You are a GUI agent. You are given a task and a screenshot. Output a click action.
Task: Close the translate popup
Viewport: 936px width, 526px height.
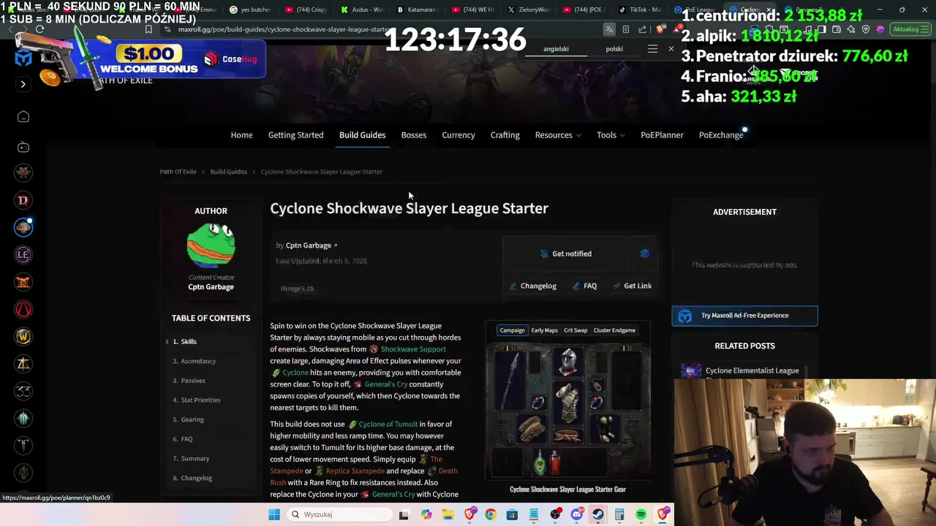coord(671,49)
